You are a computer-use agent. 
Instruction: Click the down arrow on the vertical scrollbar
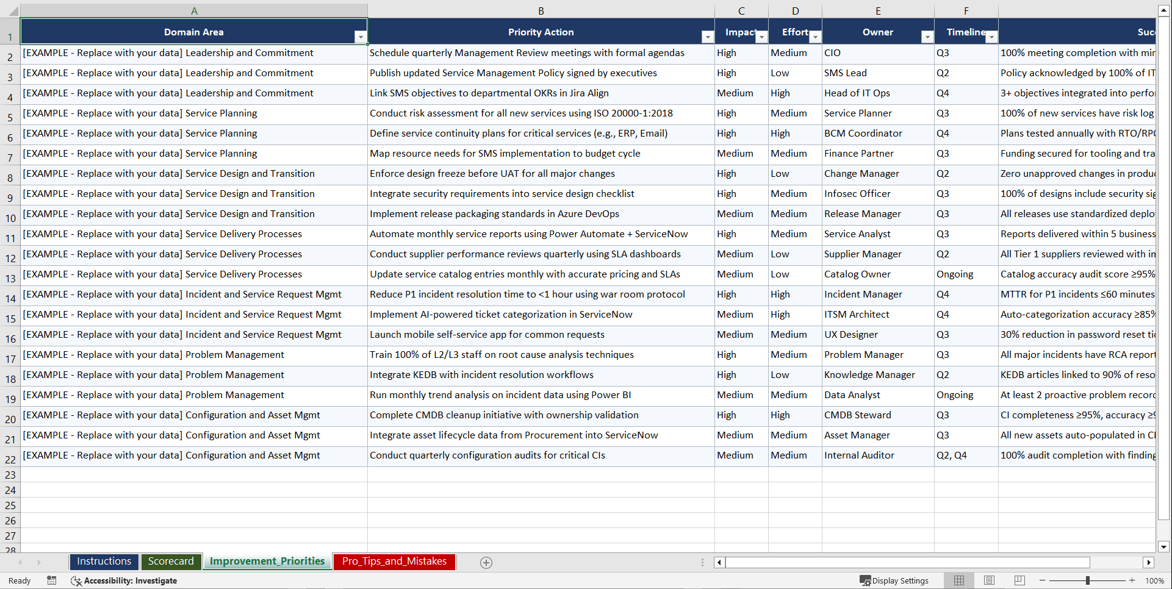coord(1163,547)
